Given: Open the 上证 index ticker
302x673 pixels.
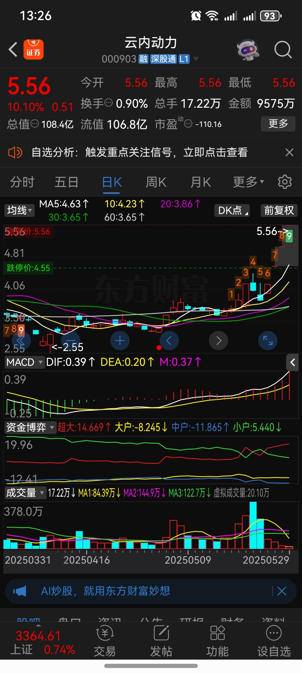Looking at the screenshot, I should [x=43, y=643].
